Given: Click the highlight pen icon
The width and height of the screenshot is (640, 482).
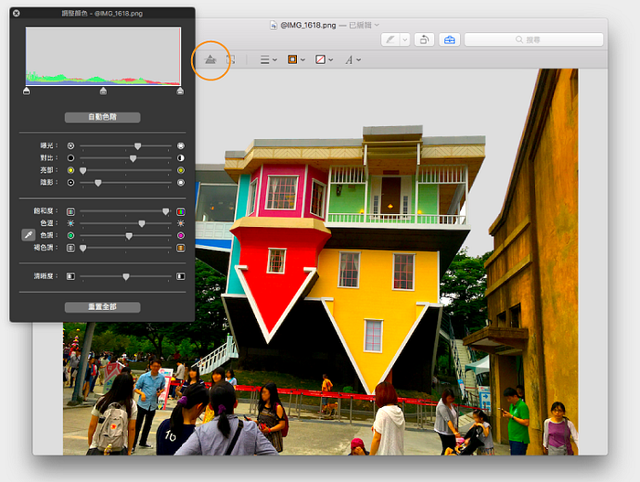Looking at the screenshot, I should (x=390, y=40).
